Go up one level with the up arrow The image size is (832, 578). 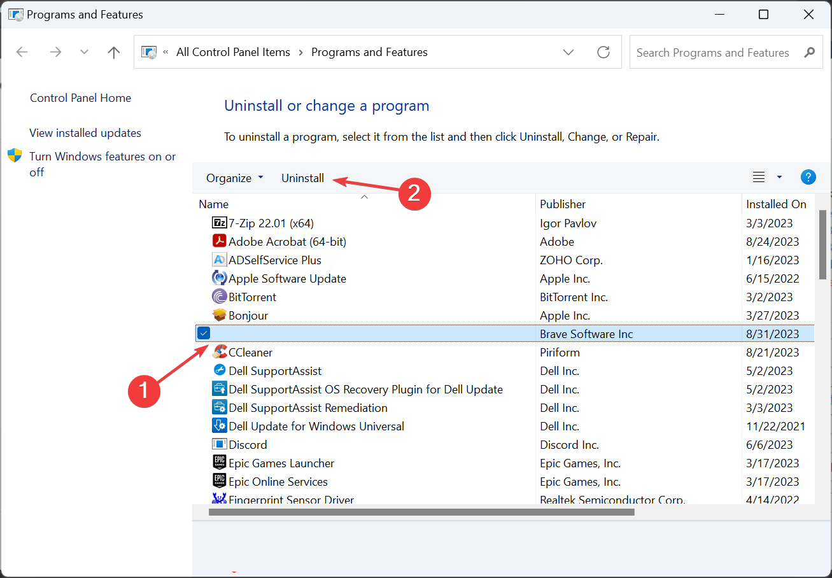tap(114, 52)
